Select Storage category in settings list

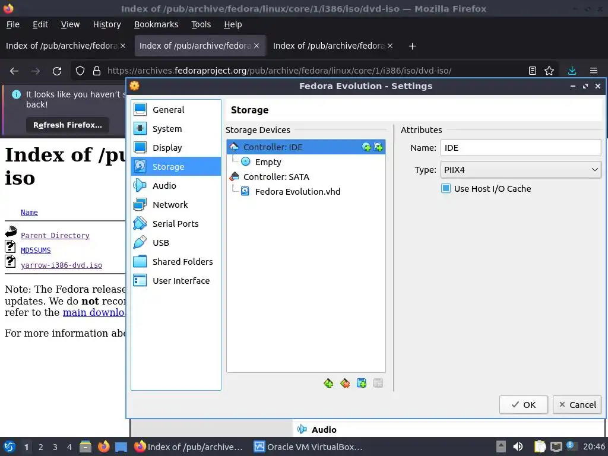176,167
